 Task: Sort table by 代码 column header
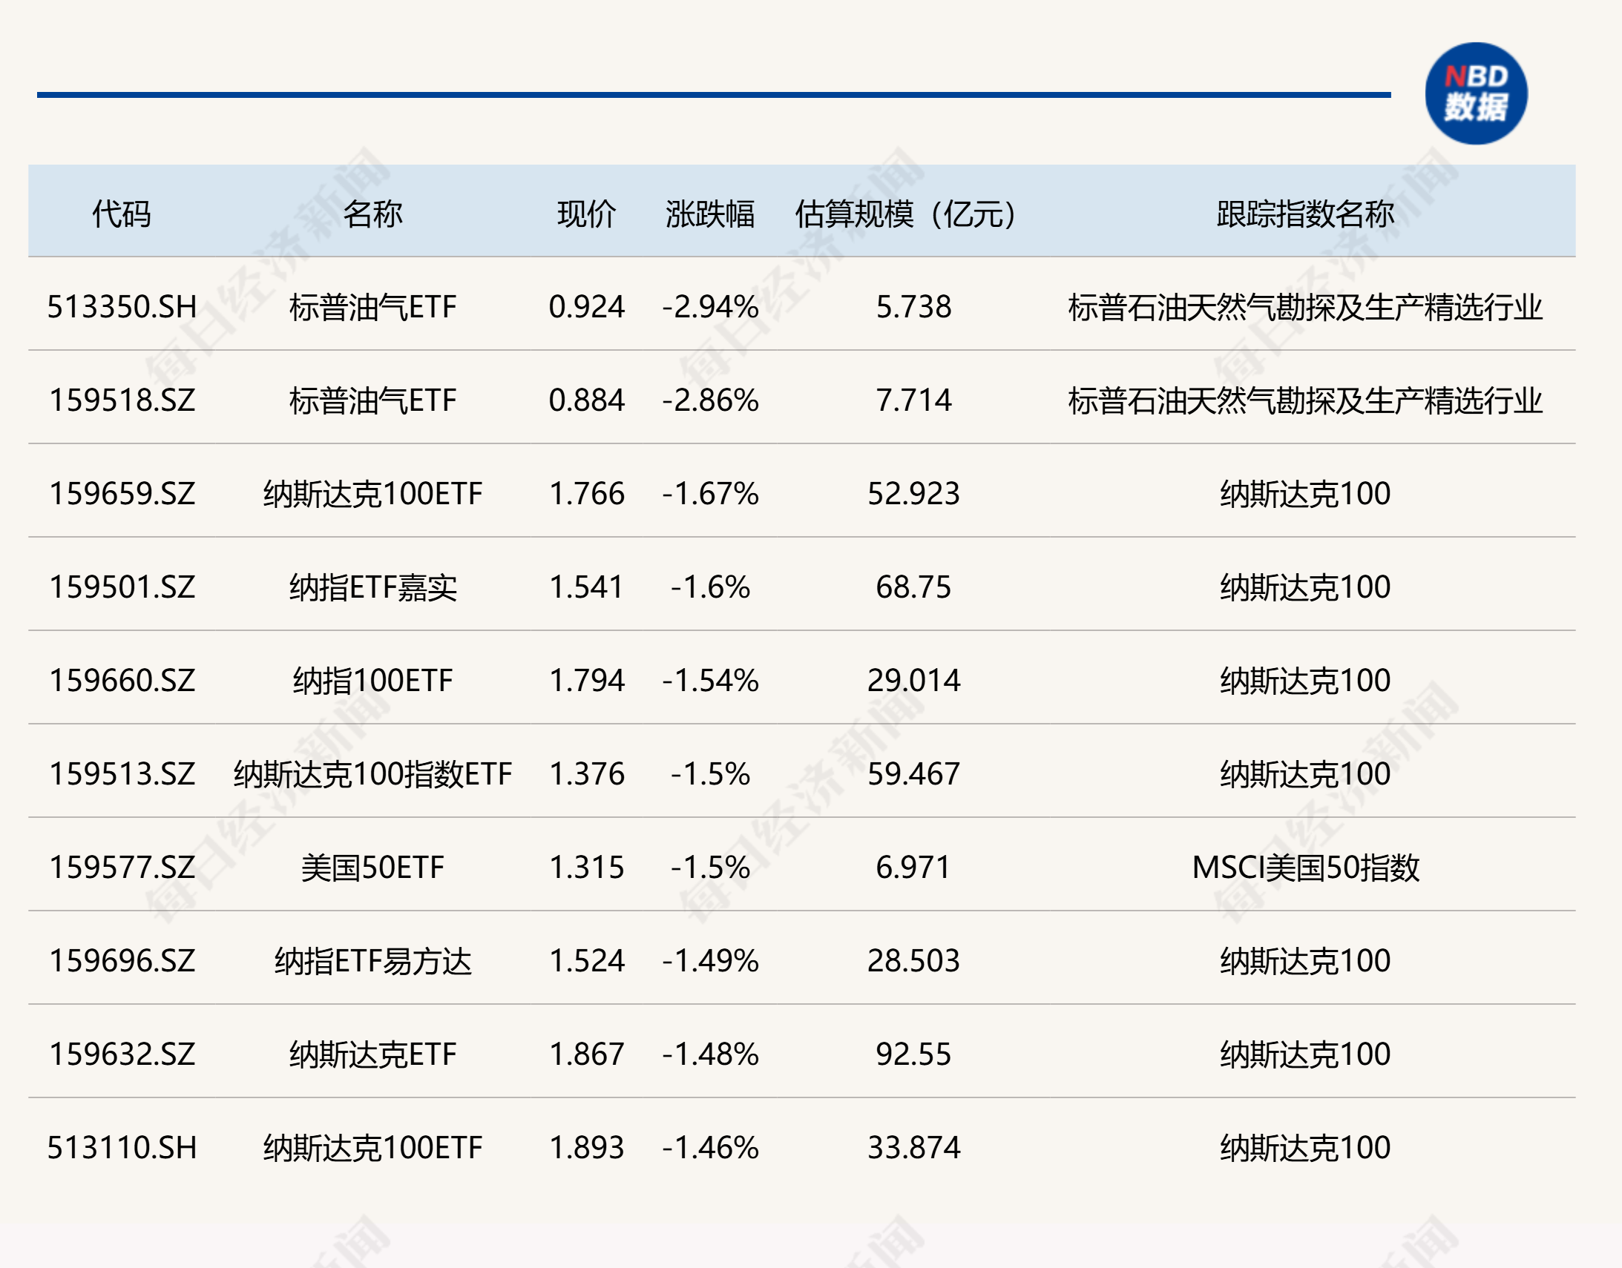click(x=119, y=215)
